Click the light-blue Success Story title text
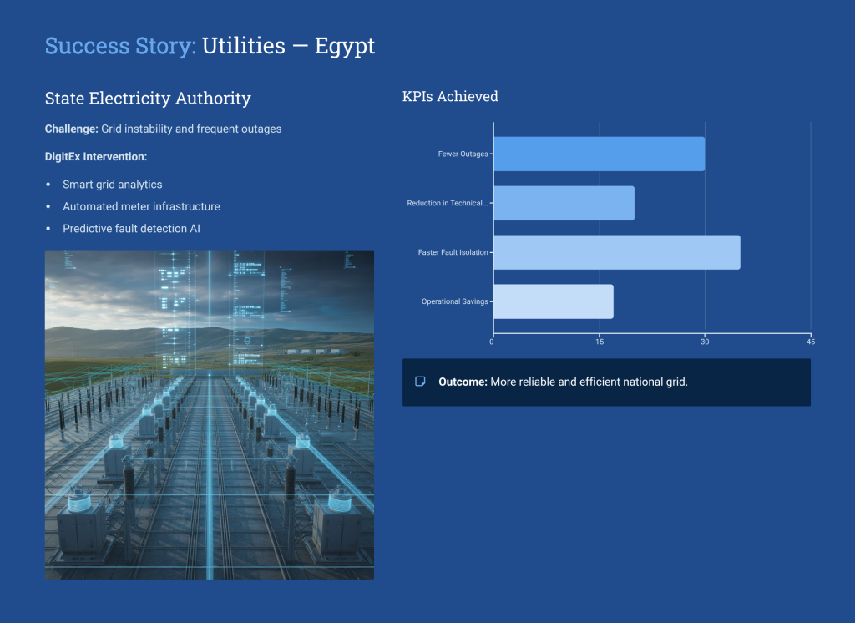Viewport: 855px width, 623px height. pos(120,46)
